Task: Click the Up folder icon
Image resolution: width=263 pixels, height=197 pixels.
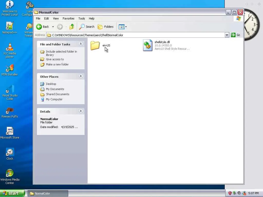Action: (72, 27)
